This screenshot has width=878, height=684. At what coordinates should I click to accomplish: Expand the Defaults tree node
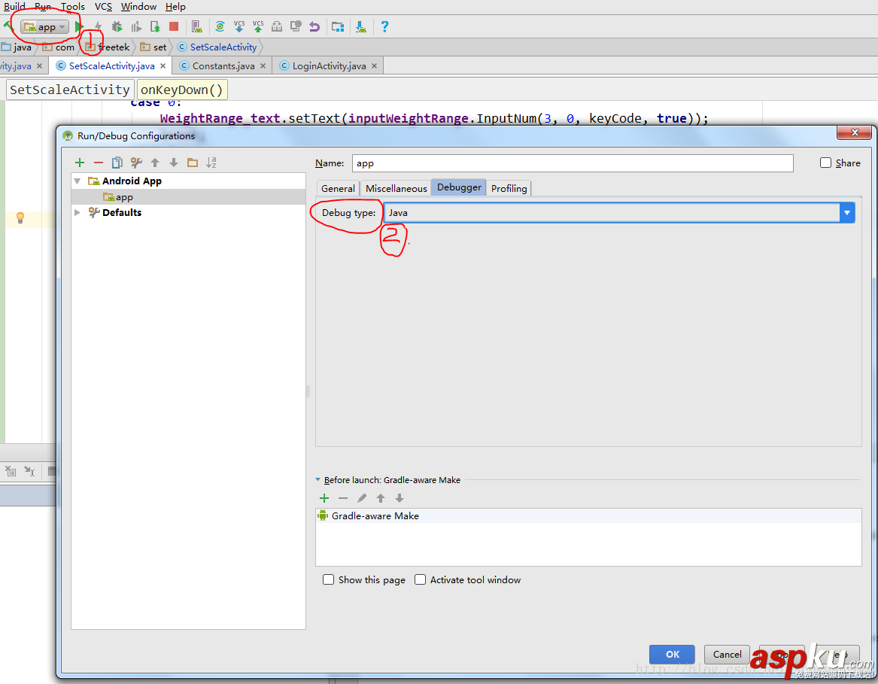77,212
